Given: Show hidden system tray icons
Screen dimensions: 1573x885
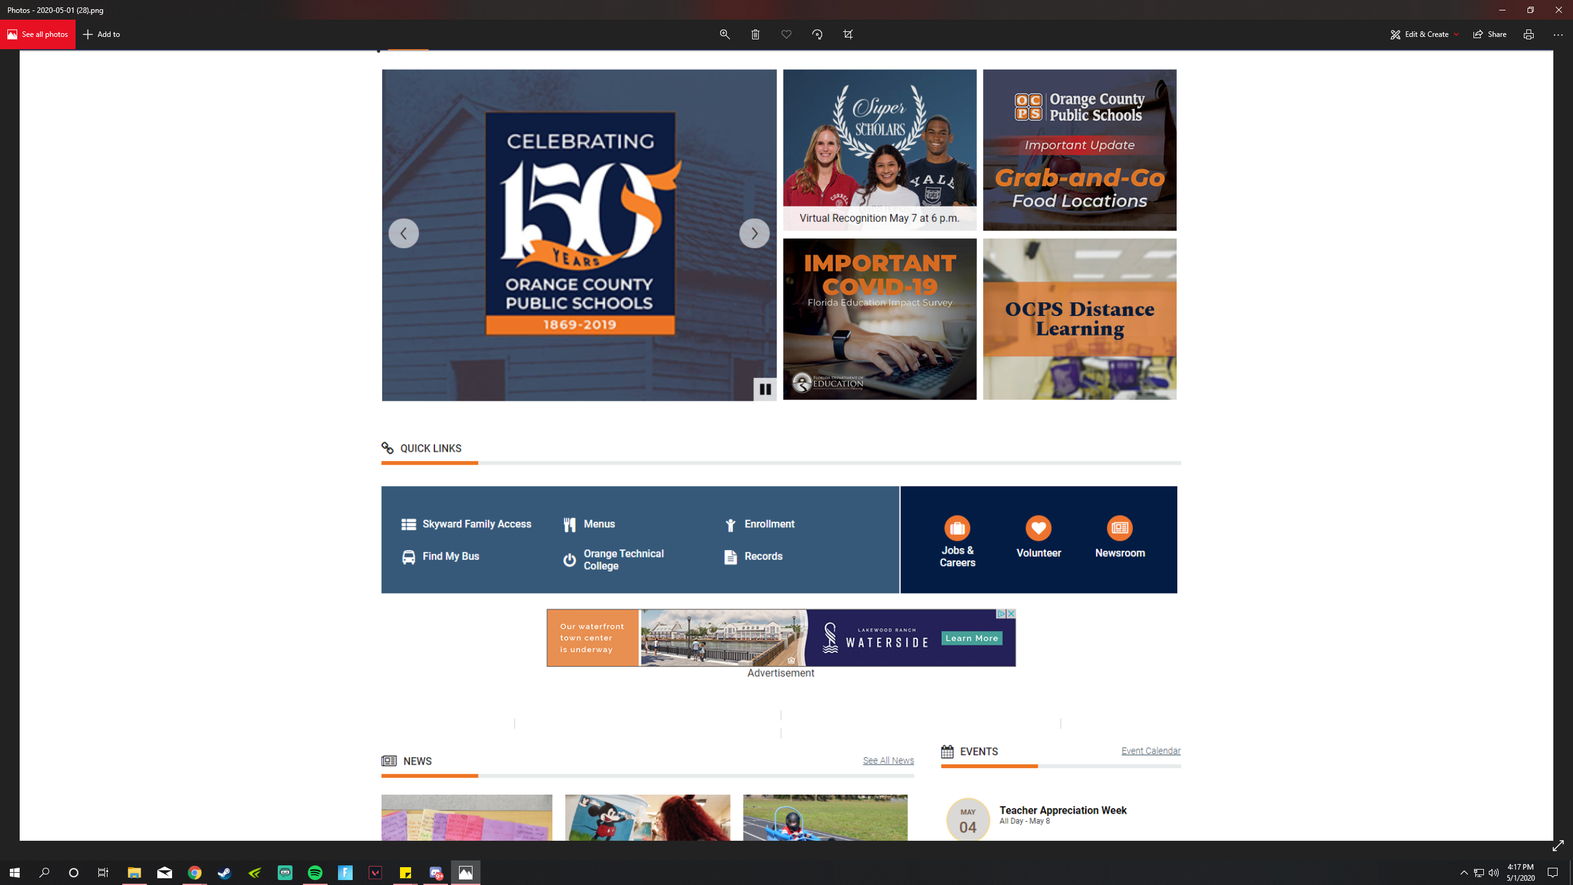Looking at the screenshot, I should pos(1464,873).
